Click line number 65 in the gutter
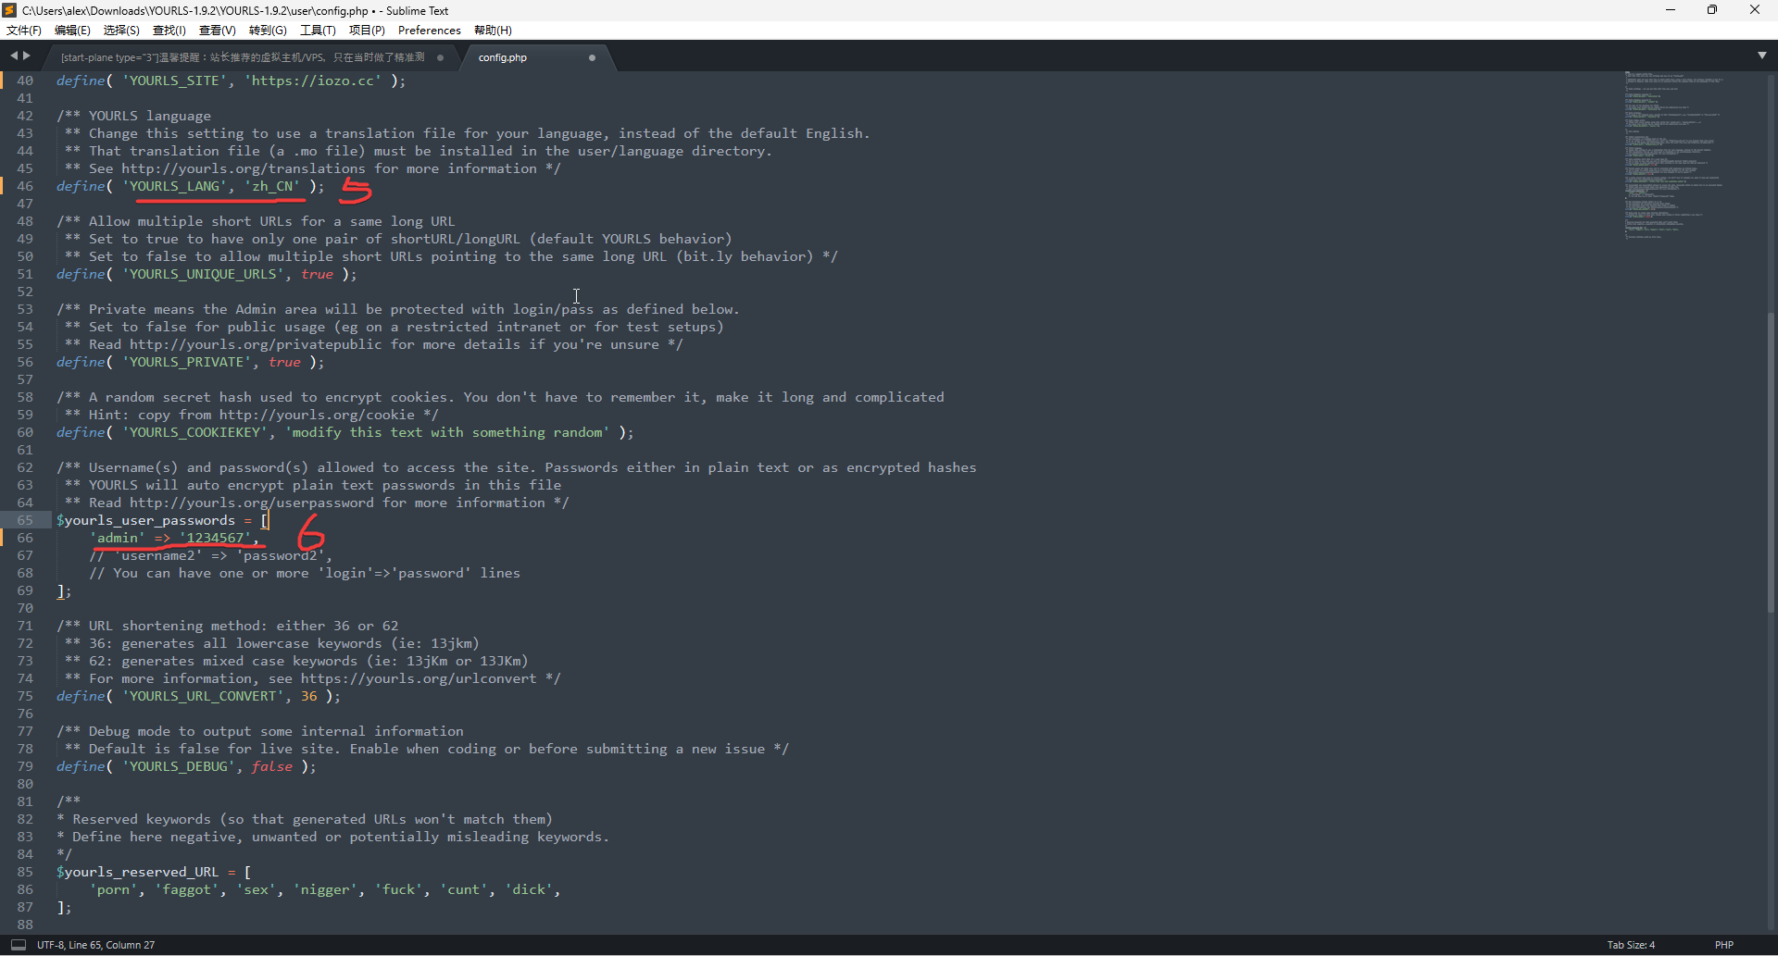1778x956 pixels. click(25, 520)
